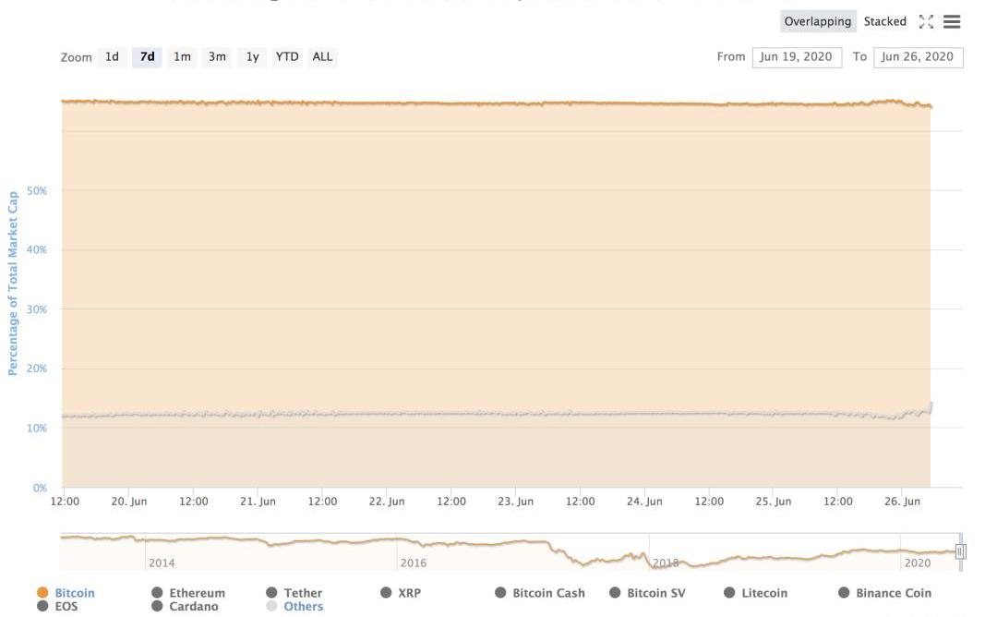
Task: Click the From date field
Action: (796, 56)
